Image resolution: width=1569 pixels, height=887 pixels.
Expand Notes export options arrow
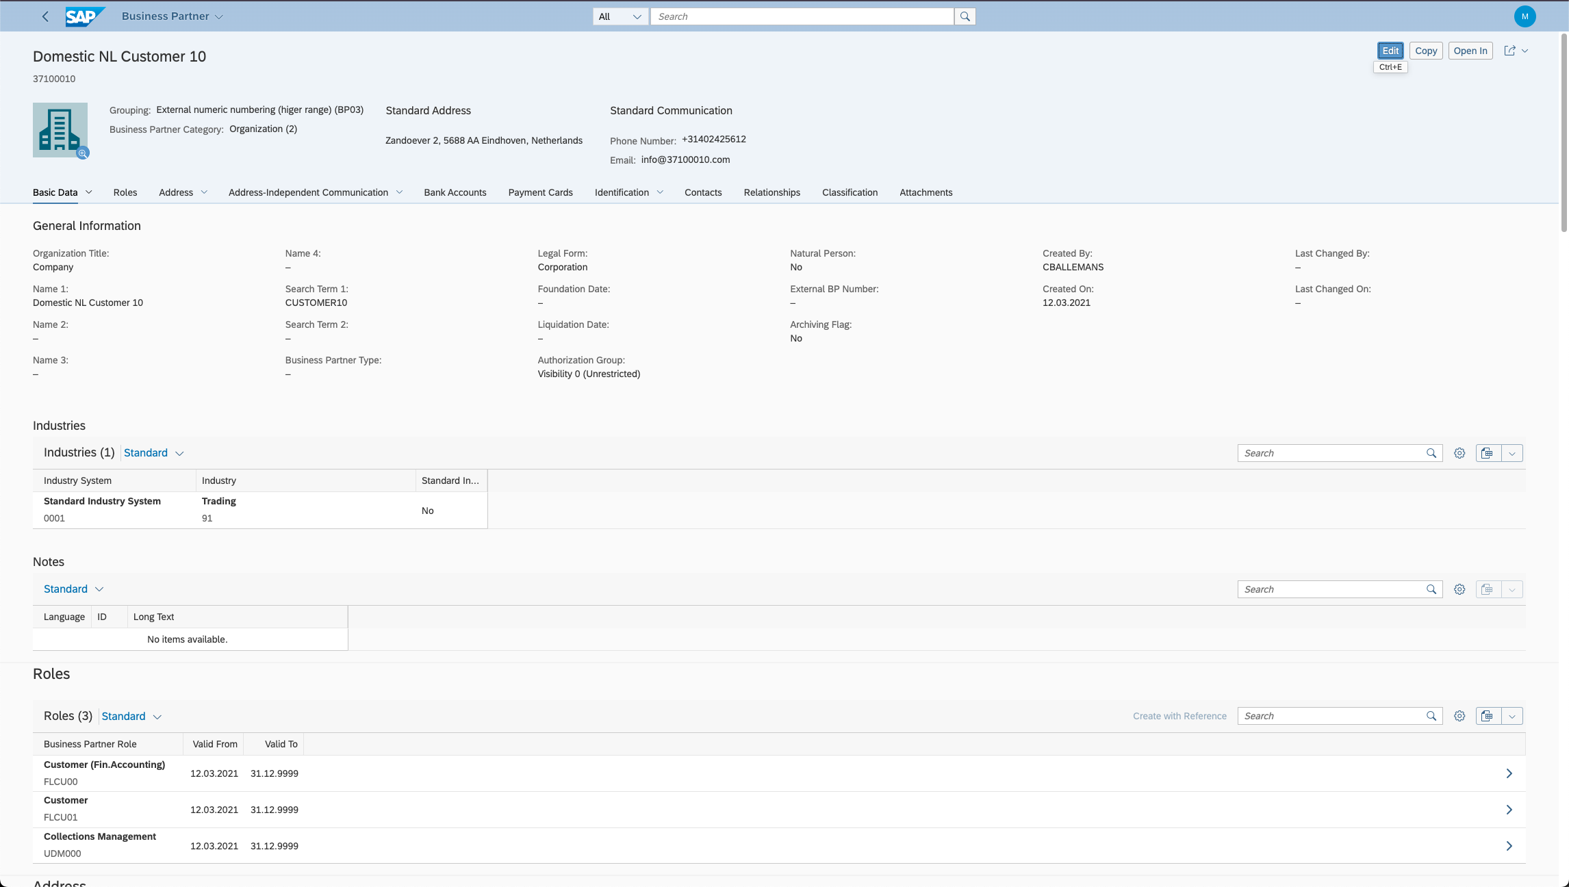(1512, 589)
